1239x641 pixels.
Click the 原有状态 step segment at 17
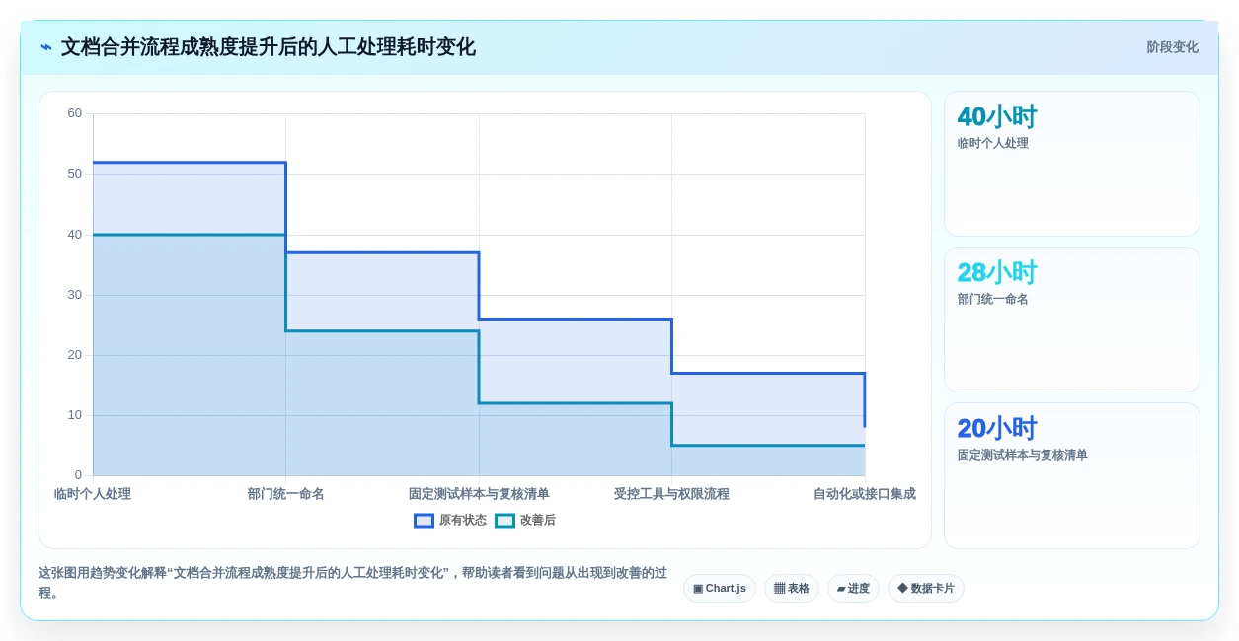coord(768,373)
